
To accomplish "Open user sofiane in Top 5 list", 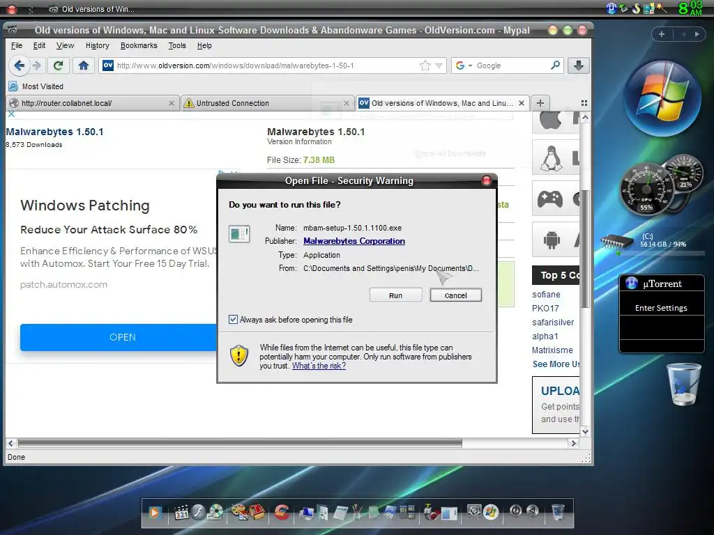I will tap(546, 295).
